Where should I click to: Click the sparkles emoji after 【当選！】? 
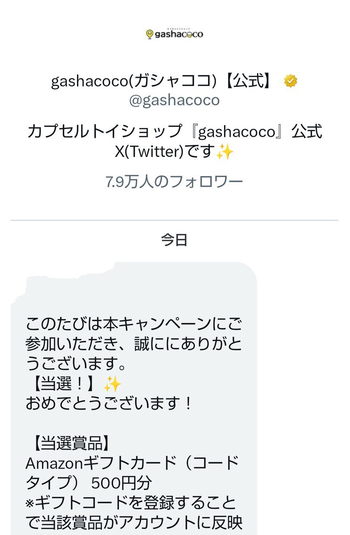click(112, 384)
